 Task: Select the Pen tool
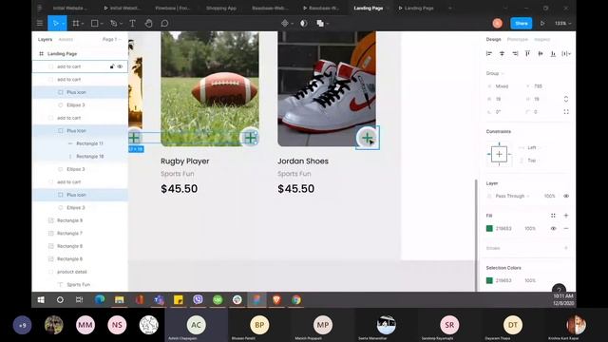pyautogui.click(x=113, y=23)
